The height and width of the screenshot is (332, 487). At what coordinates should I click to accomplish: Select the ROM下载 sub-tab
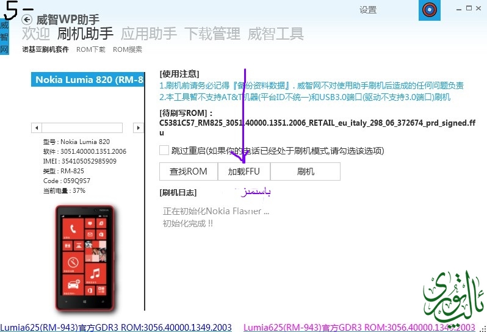tap(91, 49)
